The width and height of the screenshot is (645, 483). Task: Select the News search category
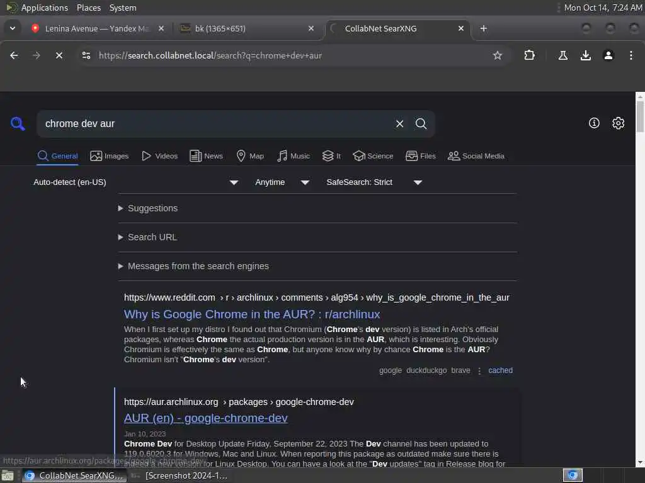[x=207, y=156]
